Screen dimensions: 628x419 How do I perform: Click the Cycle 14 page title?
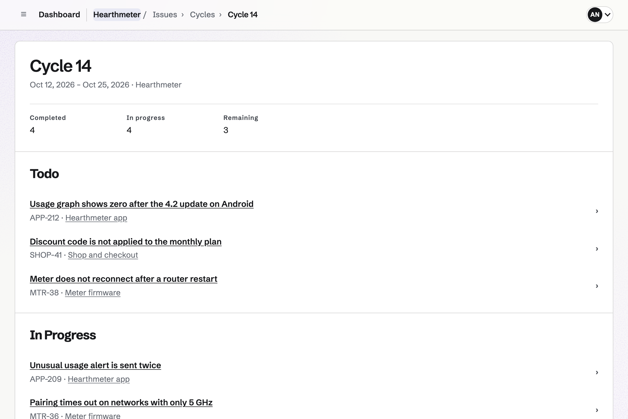61,66
